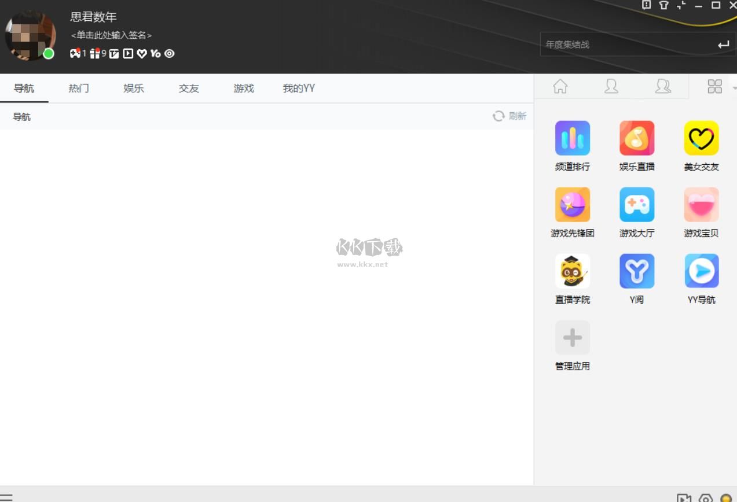Launch 娱乐直播 from the app panel
The height and width of the screenshot is (502, 737).
(636, 138)
